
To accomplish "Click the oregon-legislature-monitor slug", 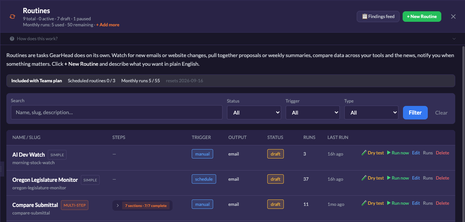I will coord(39,188).
